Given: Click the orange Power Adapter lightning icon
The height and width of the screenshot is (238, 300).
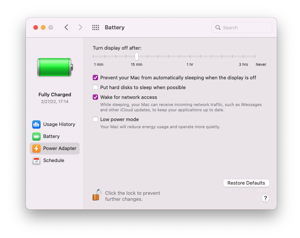Looking at the screenshot, I should 36,149.
